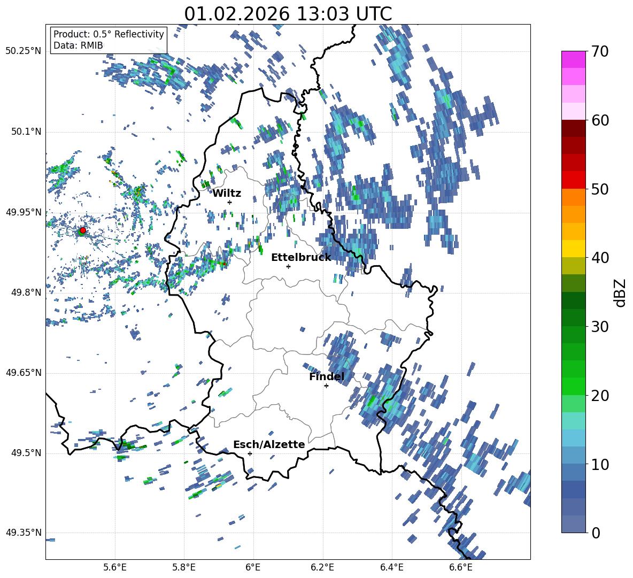The image size is (633, 578).
Task: Click the colorbar tick value 30
Action: (600, 327)
